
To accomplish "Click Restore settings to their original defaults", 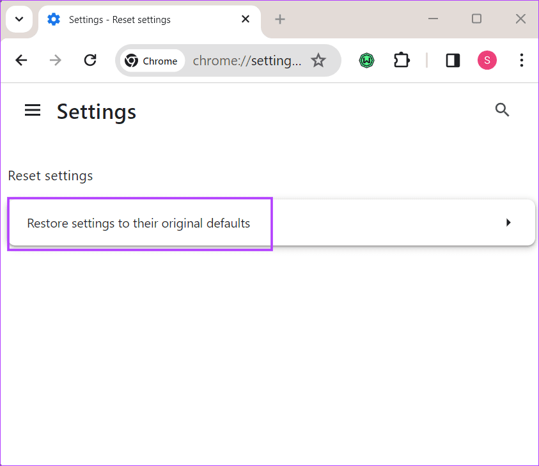I will pyautogui.click(x=139, y=223).
